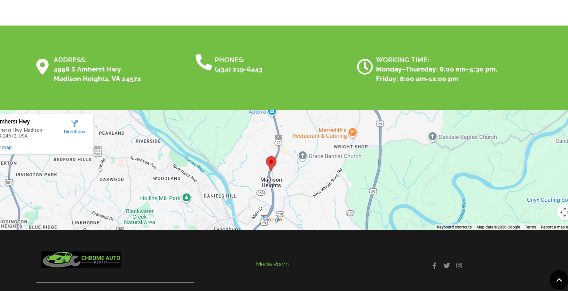
Task: Click the Directions icon on map card
Action: (75, 123)
